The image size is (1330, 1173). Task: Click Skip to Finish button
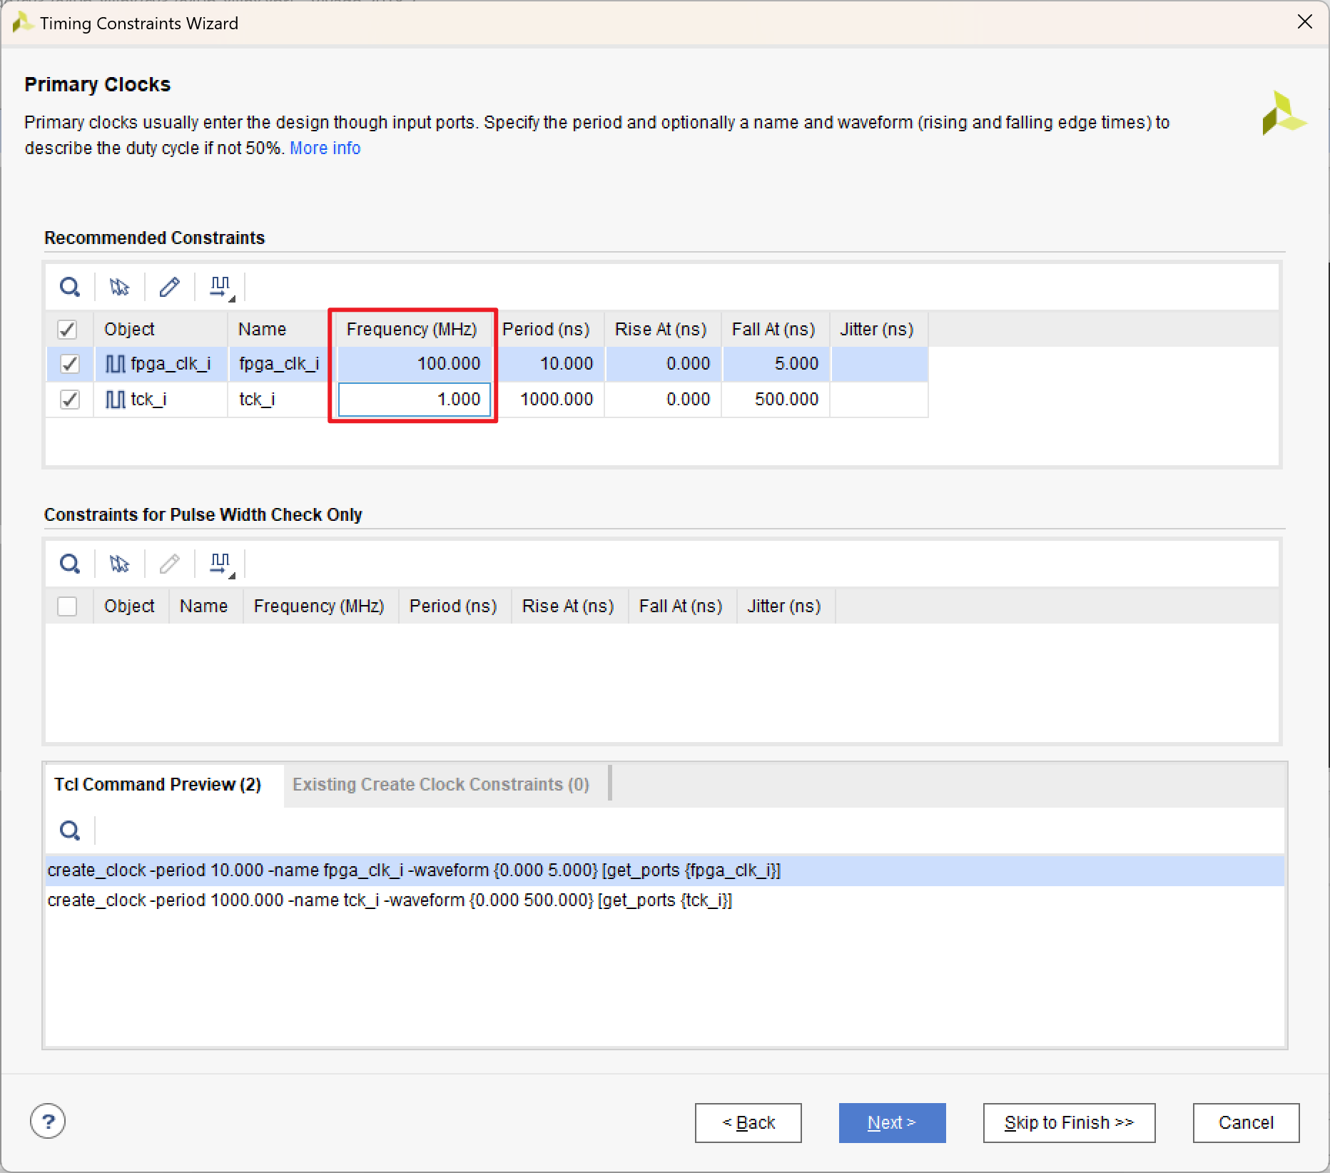[1068, 1123]
